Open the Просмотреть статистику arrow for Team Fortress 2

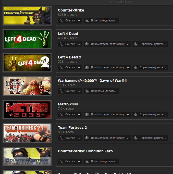click(x=128, y=138)
